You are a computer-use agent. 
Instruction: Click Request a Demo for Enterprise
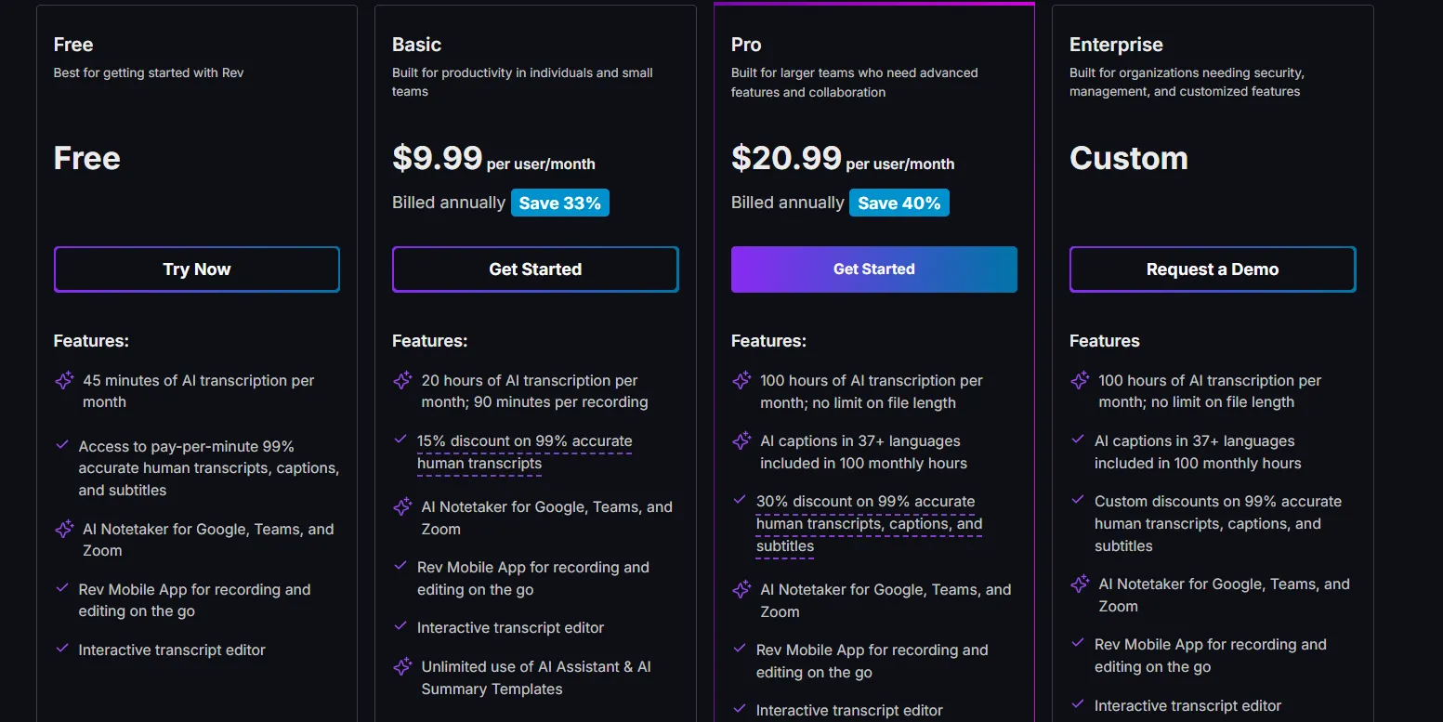[1213, 269]
